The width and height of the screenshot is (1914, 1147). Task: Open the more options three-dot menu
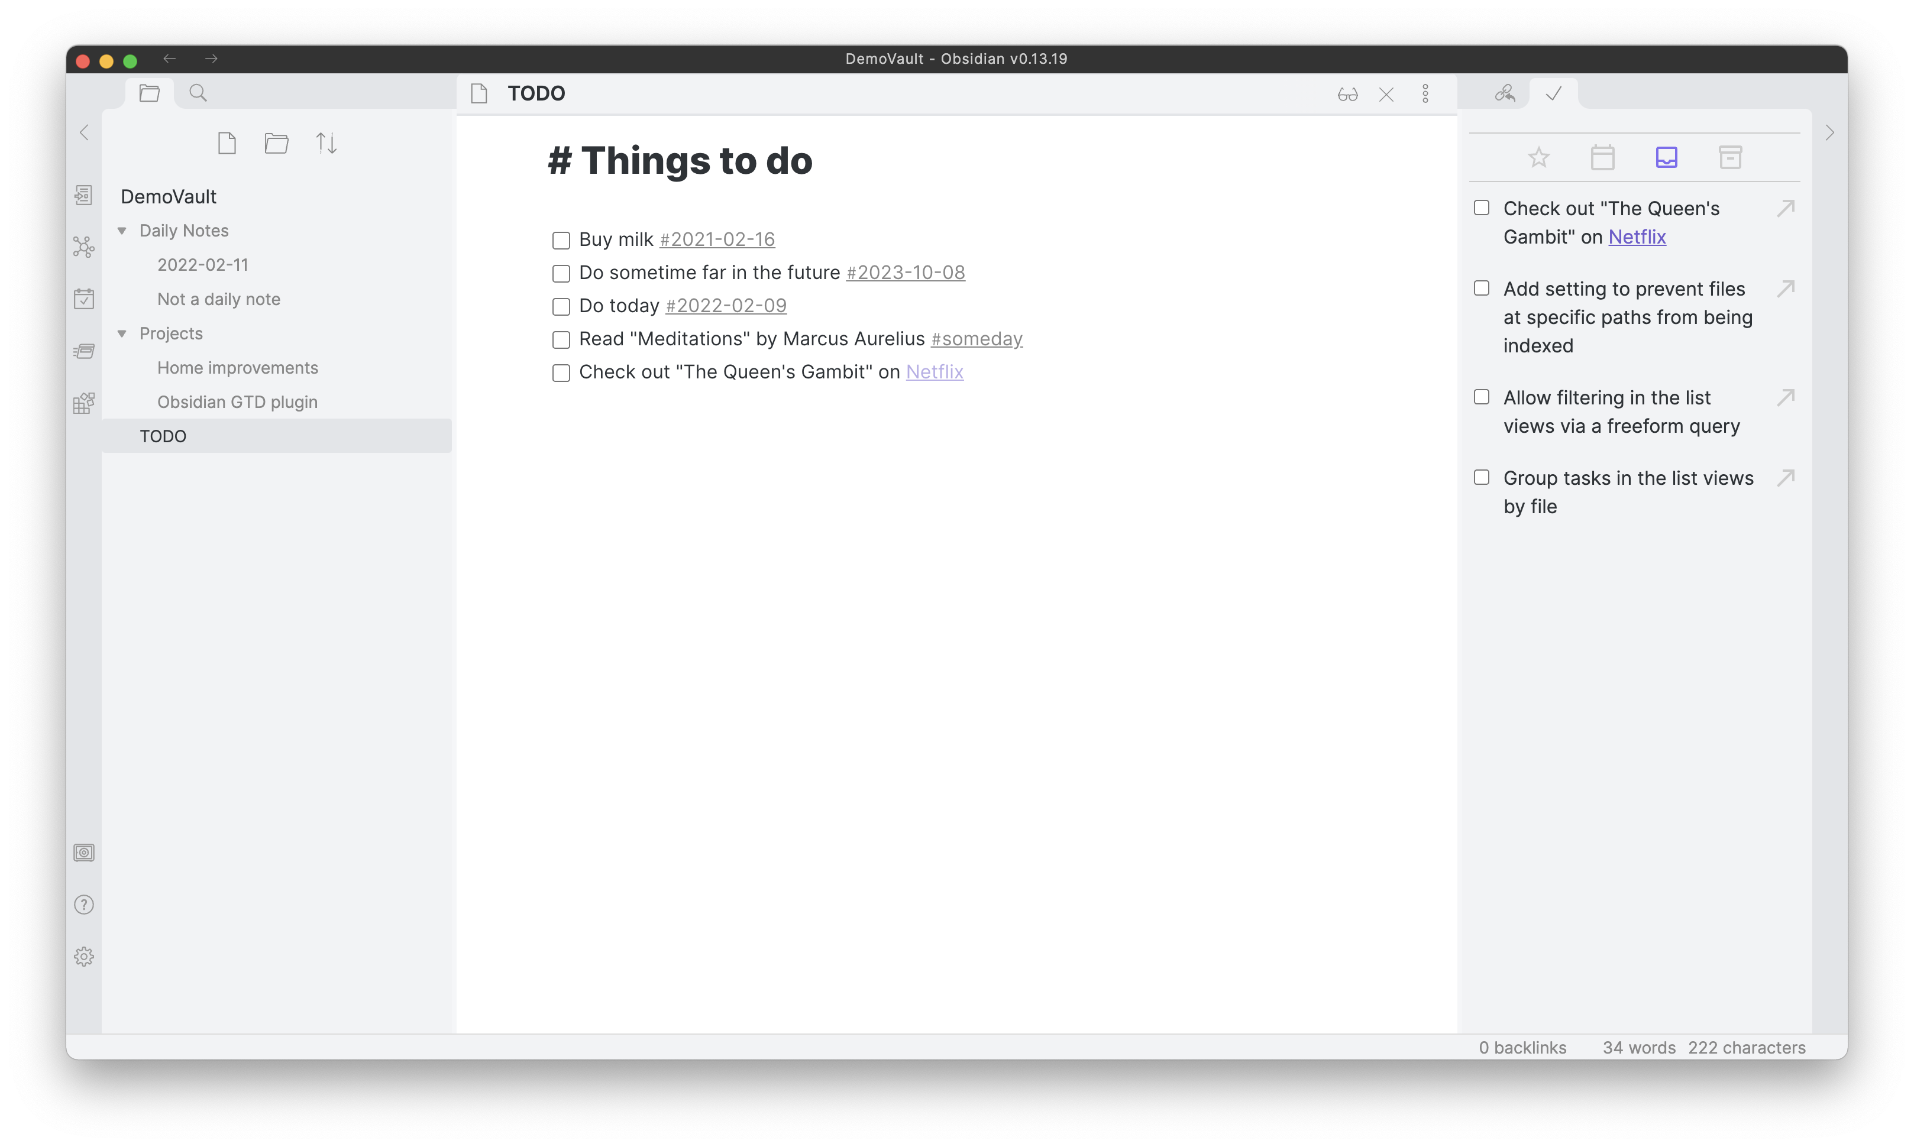1425,94
